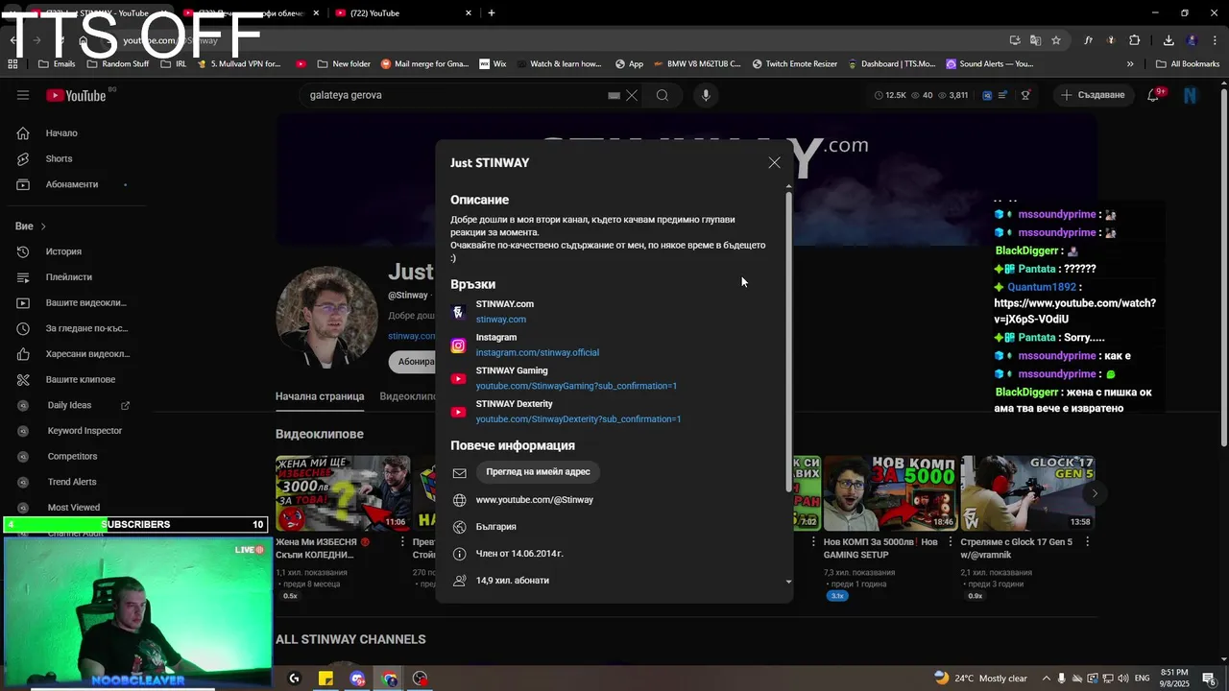This screenshot has height=691, width=1229.
Task: Click the dialog's scroll-down arrow
Action: tap(789, 582)
